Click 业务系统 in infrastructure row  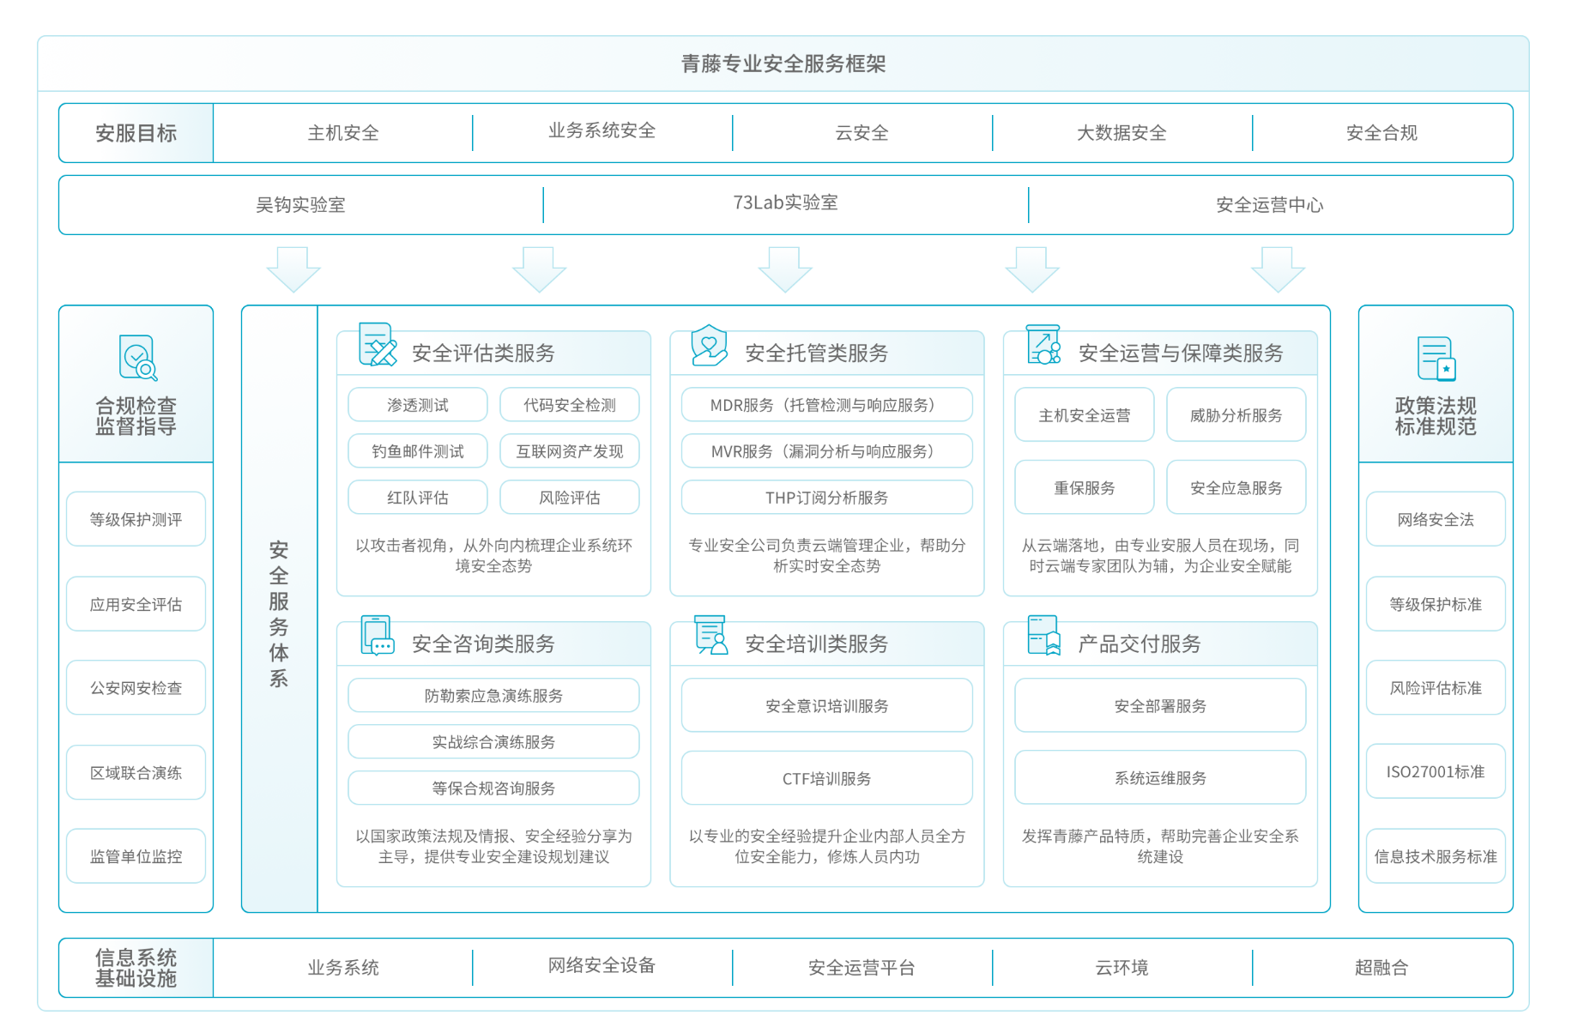(x=343, y=968)
